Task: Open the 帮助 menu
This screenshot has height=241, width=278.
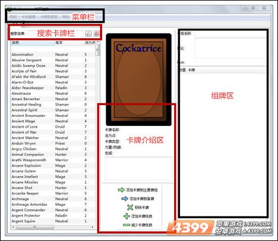Action: tap(66, 17)
